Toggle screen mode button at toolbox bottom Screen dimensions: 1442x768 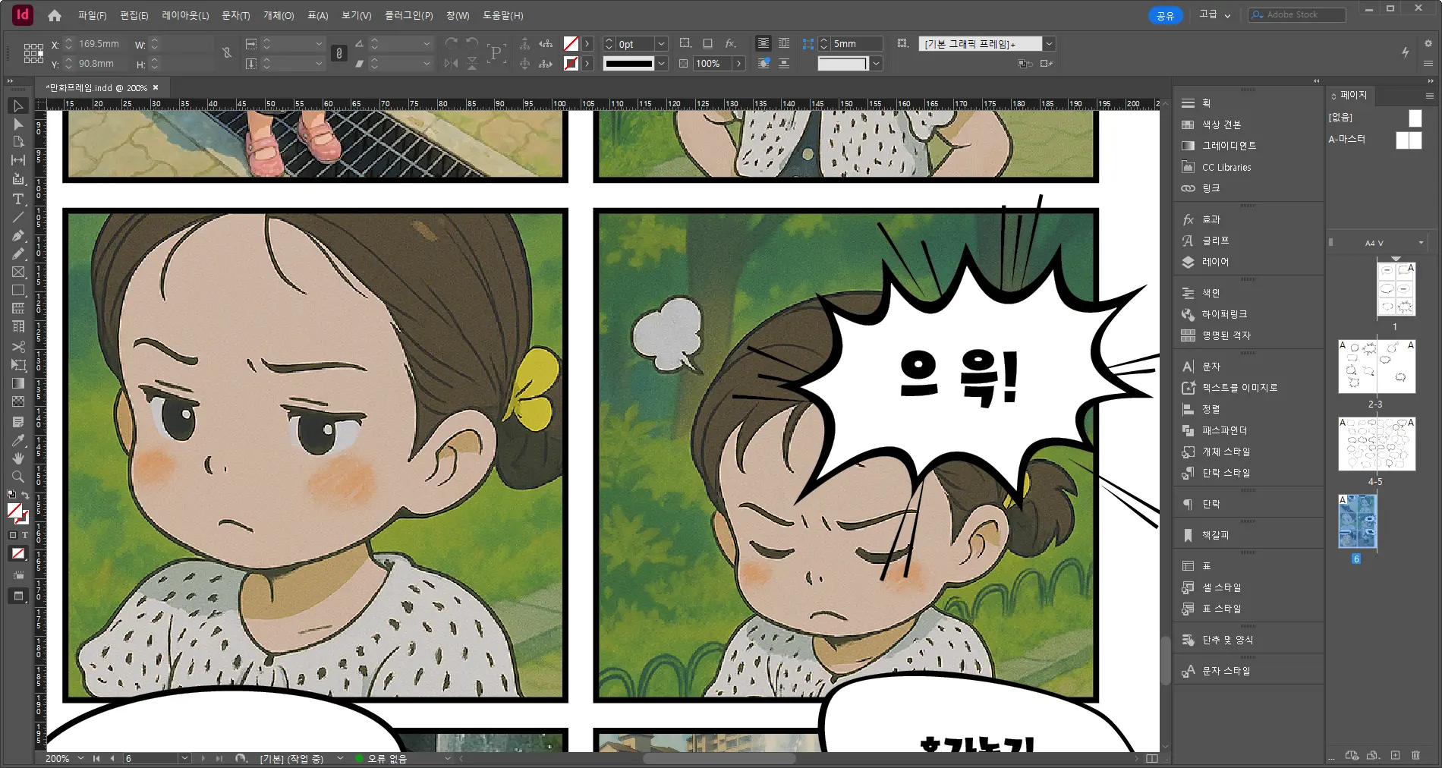point(18,596)
